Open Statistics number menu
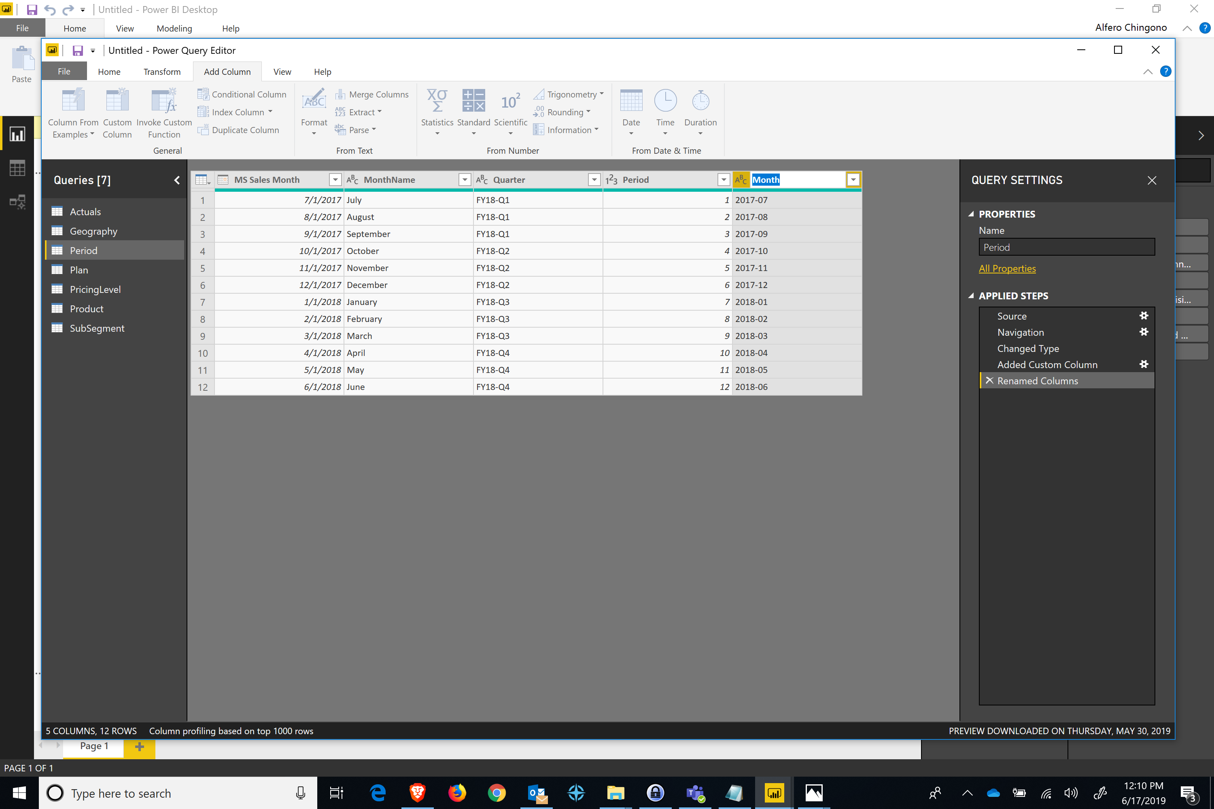This screenshot has height=809, width=1214. tap(437, 113)
